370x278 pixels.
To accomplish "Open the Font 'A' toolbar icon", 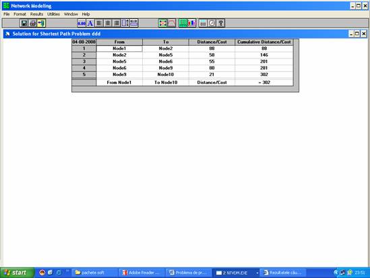I will coord(90,23).
